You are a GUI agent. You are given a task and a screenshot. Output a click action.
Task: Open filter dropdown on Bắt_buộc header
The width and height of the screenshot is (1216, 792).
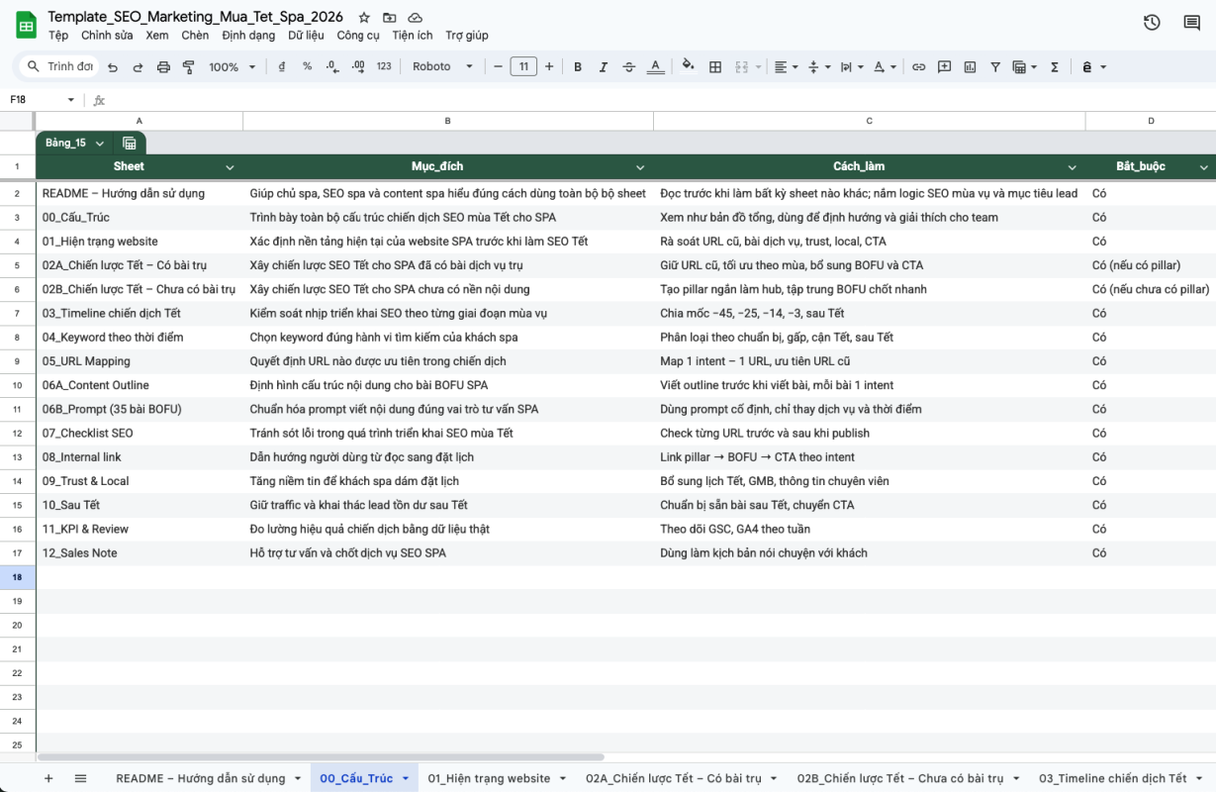(1204, 167)
